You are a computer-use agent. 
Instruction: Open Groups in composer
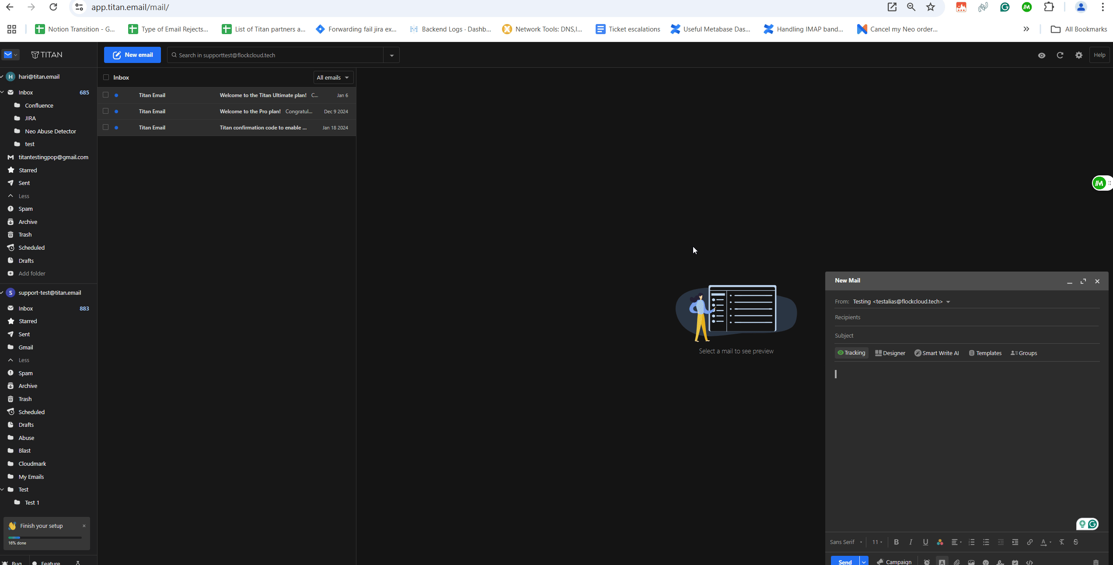(1024, 353)
